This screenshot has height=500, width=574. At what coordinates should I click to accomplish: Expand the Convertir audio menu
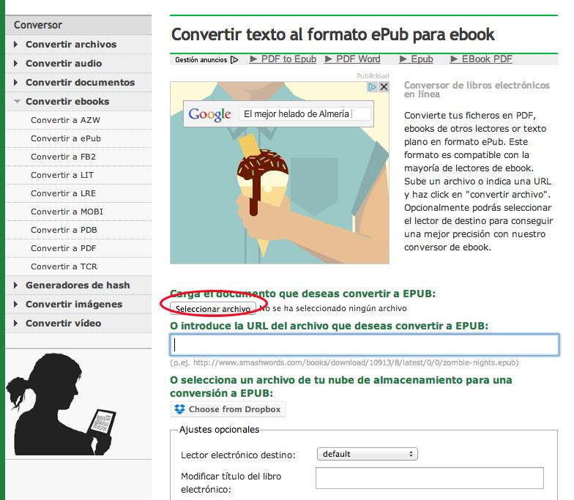63,64
